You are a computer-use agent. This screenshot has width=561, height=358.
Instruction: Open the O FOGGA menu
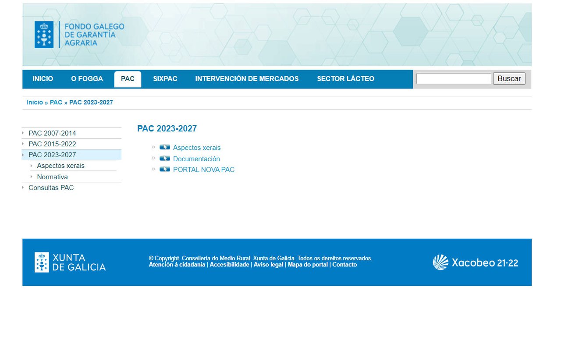(87, 79)
